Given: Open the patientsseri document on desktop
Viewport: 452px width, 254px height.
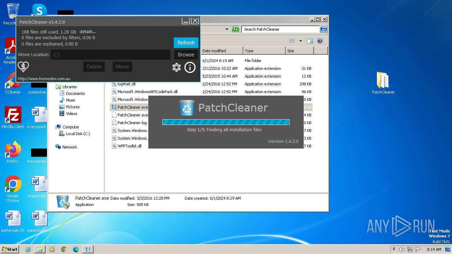Looking at the screenshot, I should tap(38, 222).
